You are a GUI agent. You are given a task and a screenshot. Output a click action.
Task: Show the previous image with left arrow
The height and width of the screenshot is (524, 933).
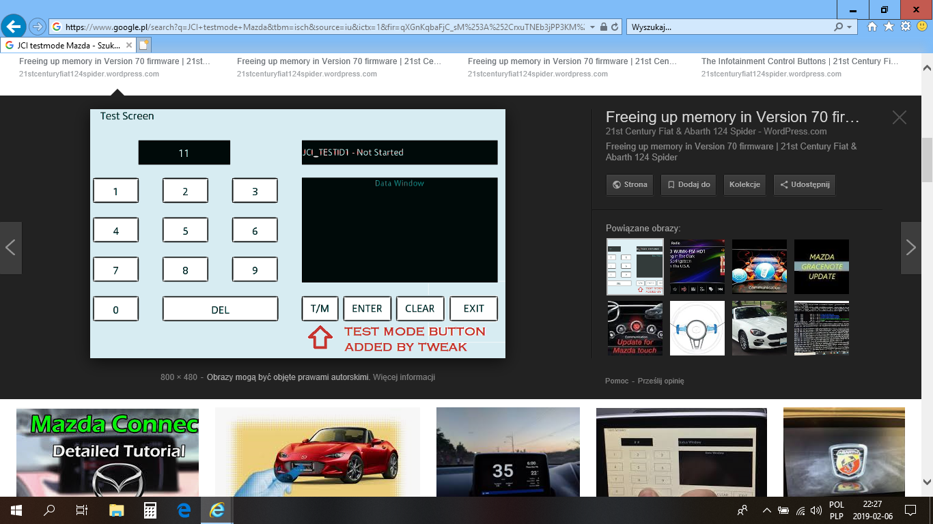(11, 248)
